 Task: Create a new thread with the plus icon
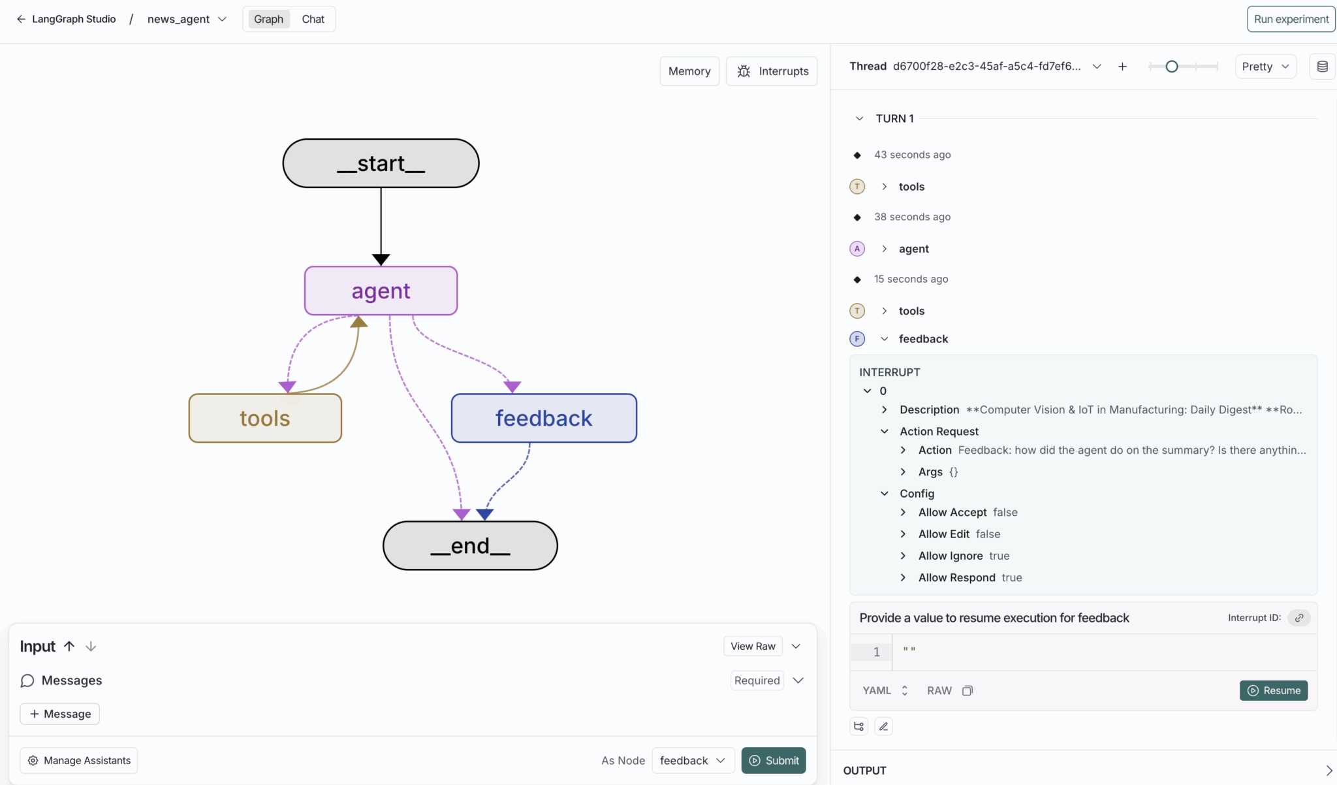(1122, 66)
